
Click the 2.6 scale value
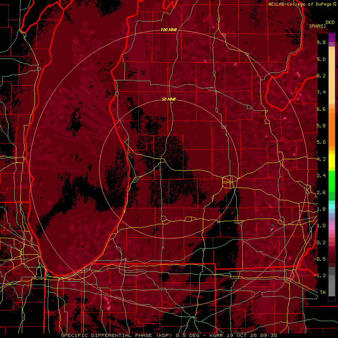pyautogui.click(x=321, y=193)
